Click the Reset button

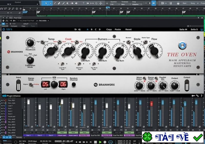coord(128,29)
